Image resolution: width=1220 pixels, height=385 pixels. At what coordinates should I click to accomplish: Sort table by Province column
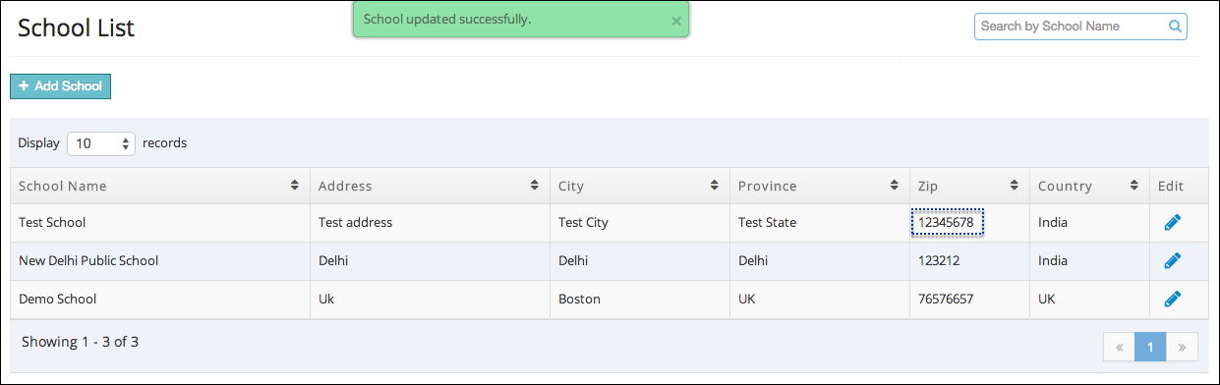895,186
